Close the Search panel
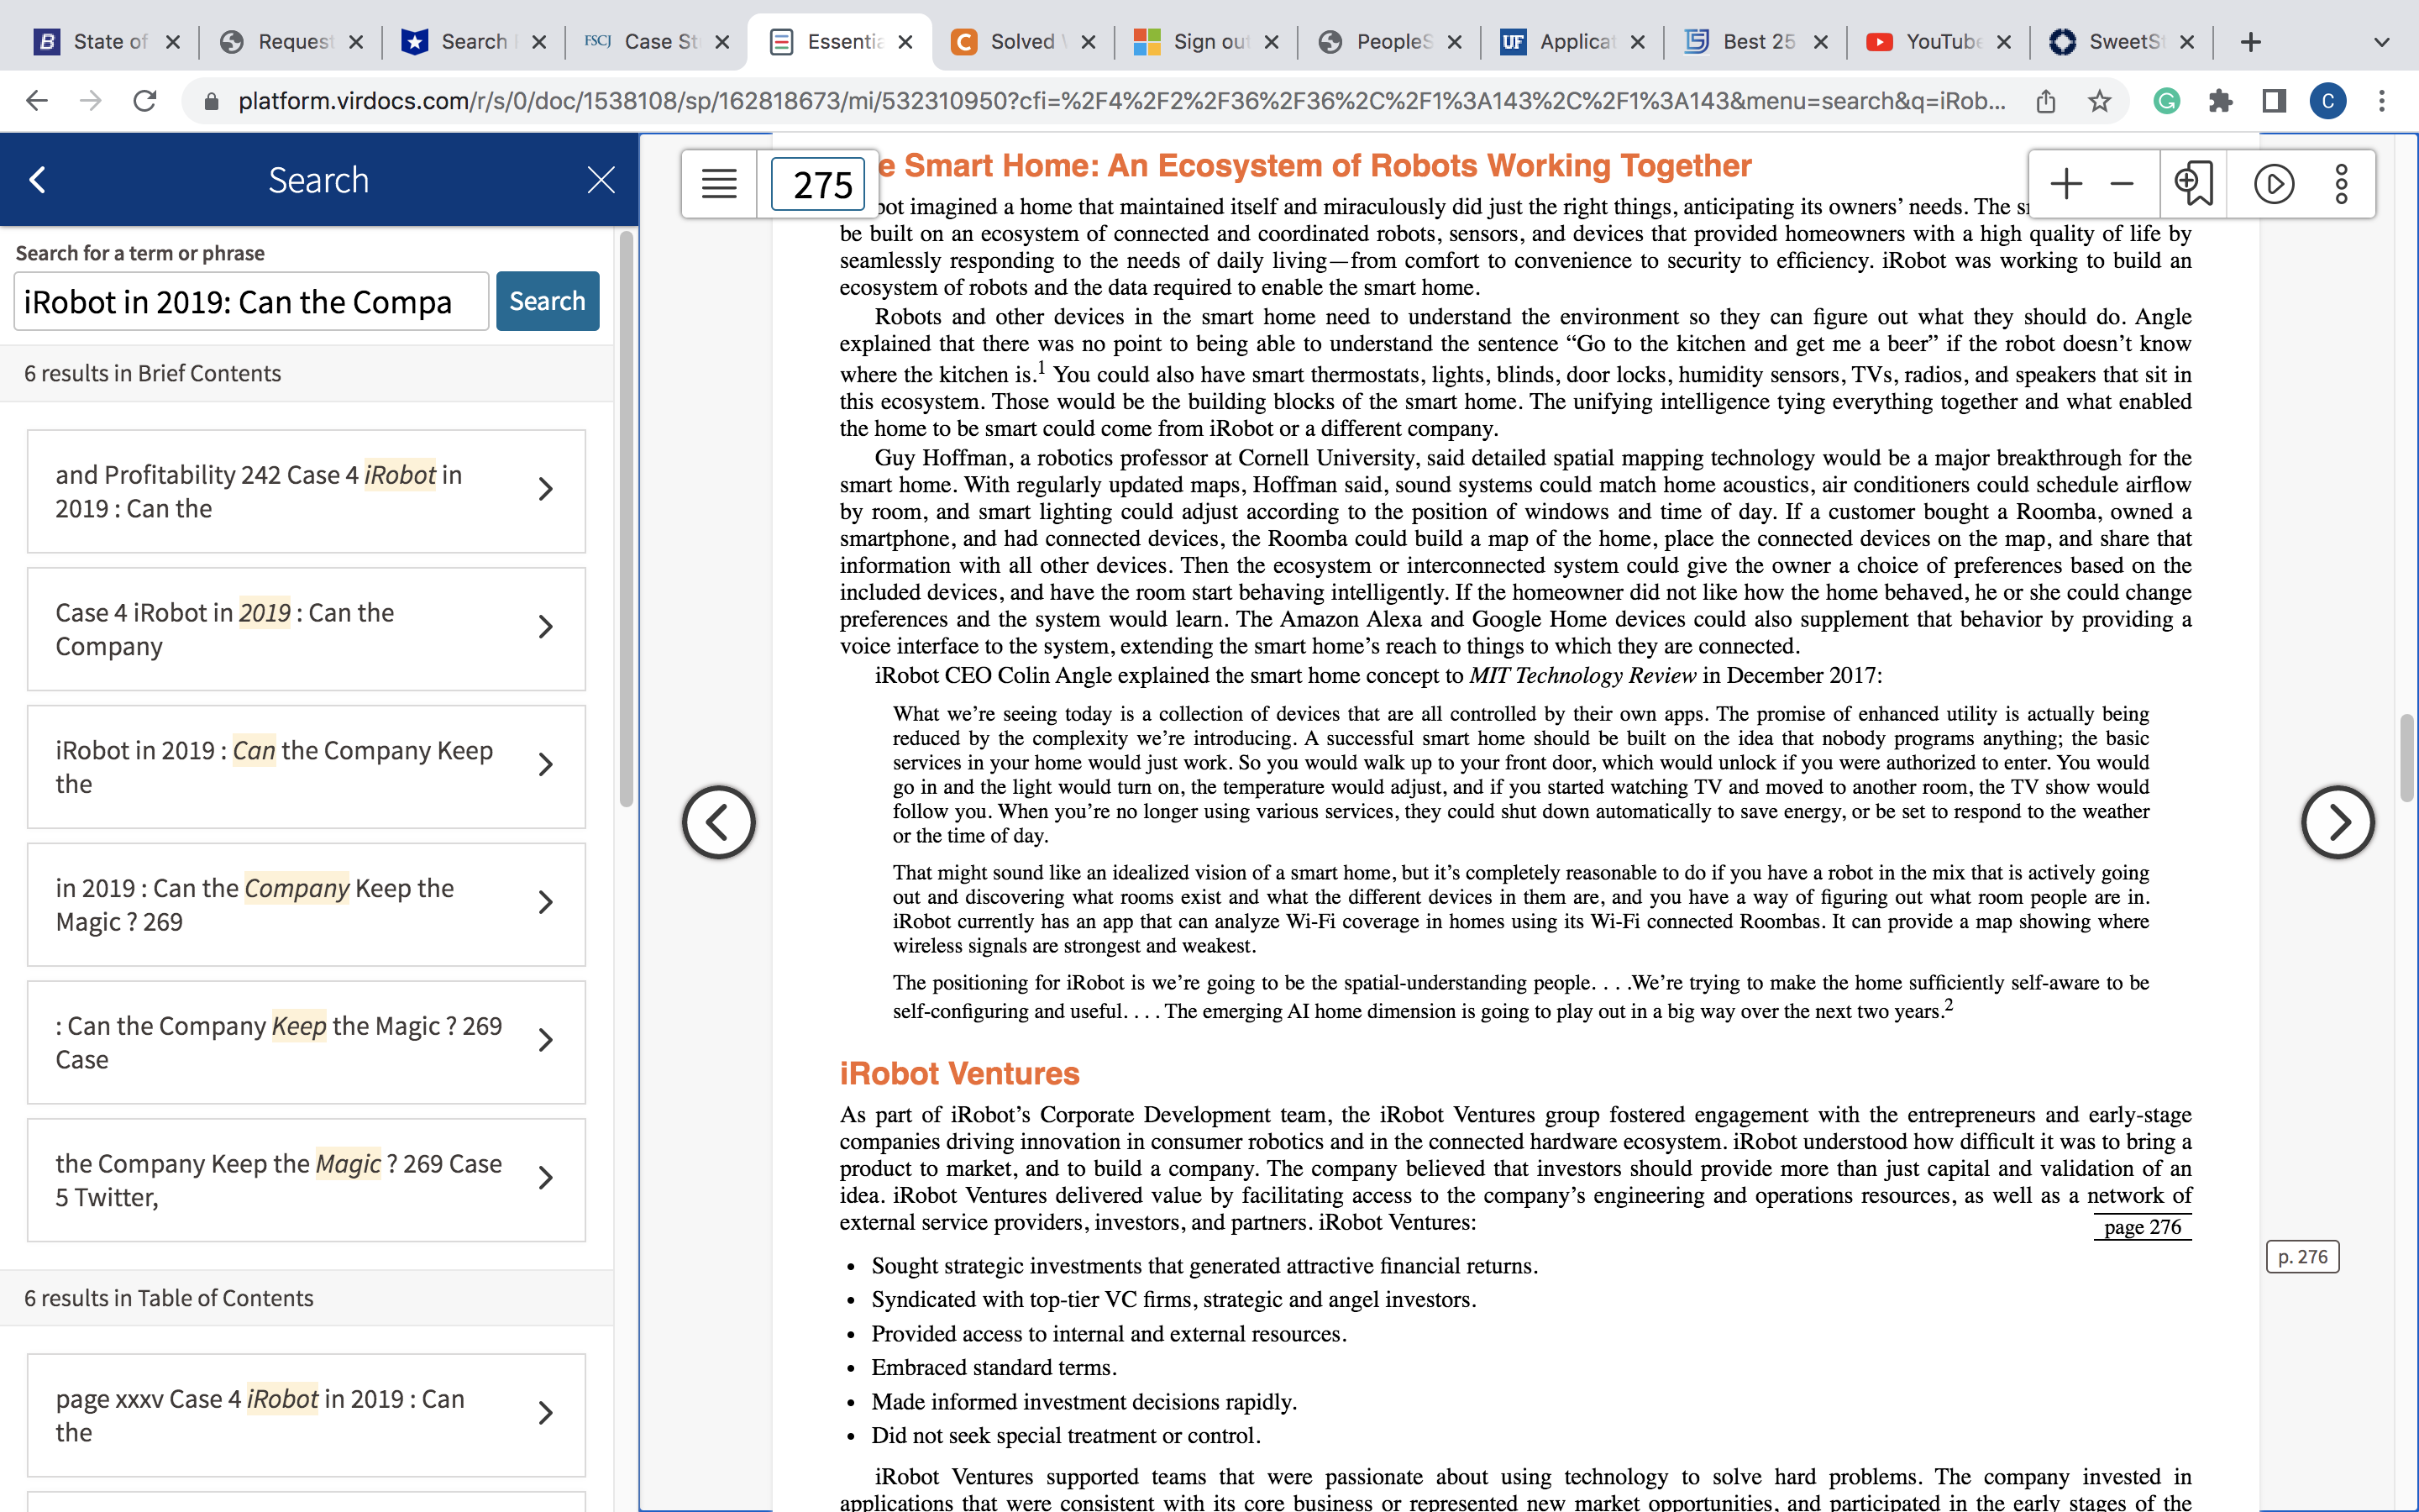This screenshot has width=2419, height=1512. [x=601, y=180]
